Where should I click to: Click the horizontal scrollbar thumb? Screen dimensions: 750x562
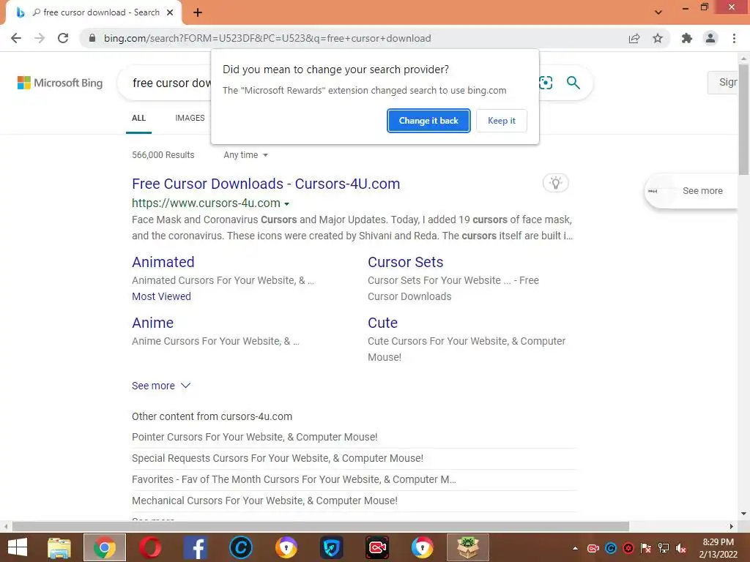321,526
